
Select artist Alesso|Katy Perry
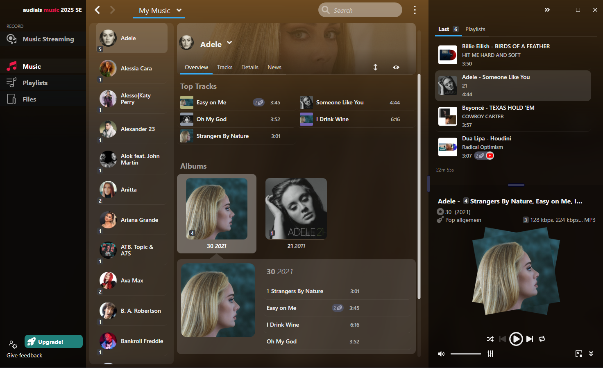(x=131, y=99)
